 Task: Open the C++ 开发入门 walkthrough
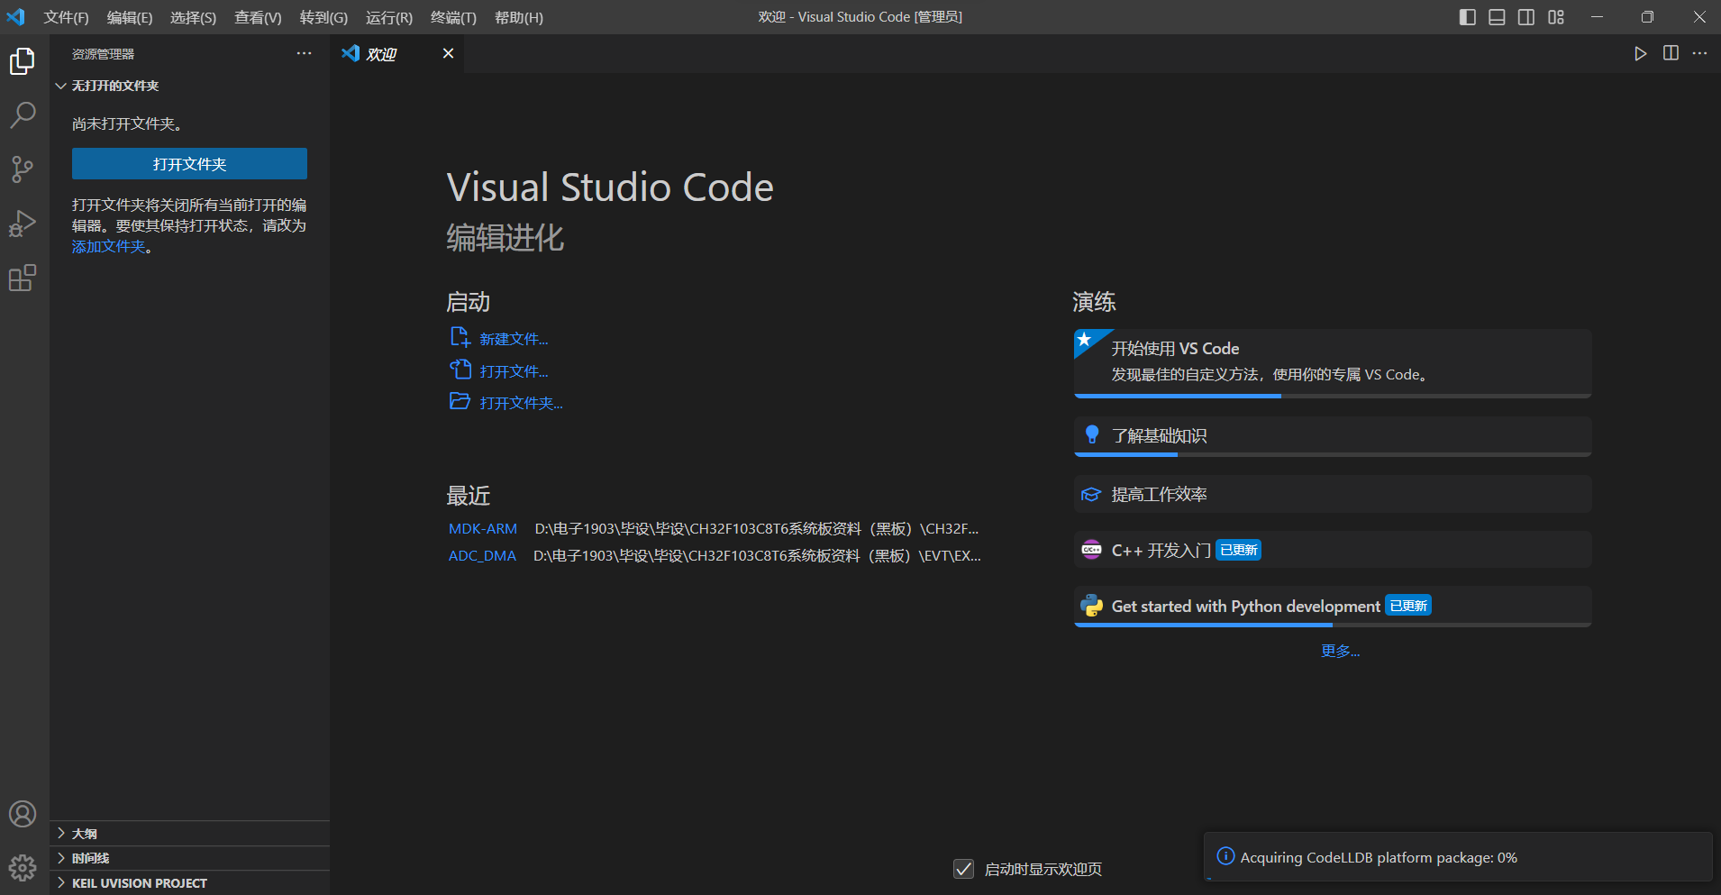[1333, 550]
